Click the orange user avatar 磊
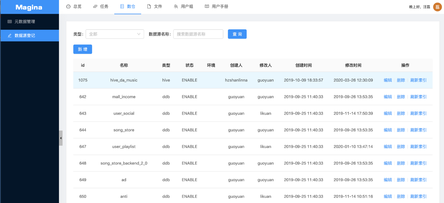This screenshot has height=203, width=444. [x=437, y=7]
